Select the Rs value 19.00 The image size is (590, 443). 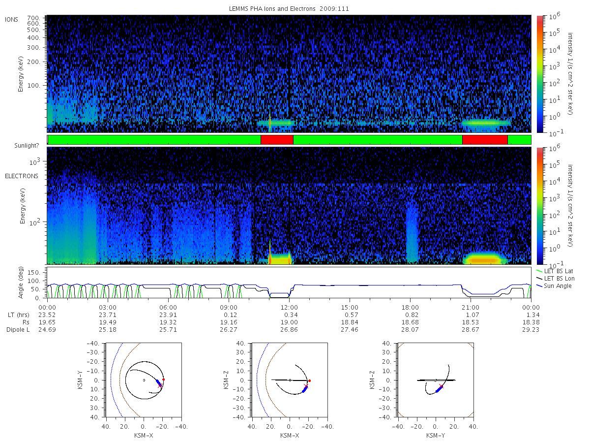click(289, 322)
